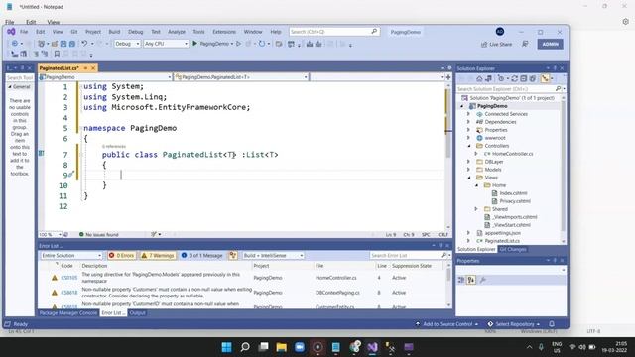This screenshot has height=357, width=635.
Task: Click Select Repository in status bar
Action: click(x=514, y=324)
